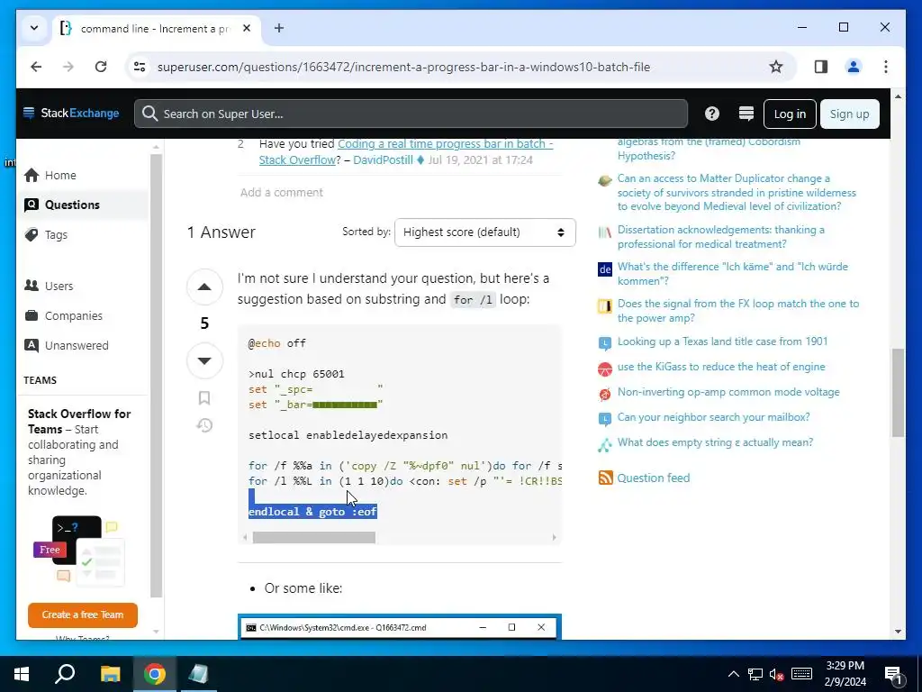
Task: Click the Log in button
Action: [790, 114]
